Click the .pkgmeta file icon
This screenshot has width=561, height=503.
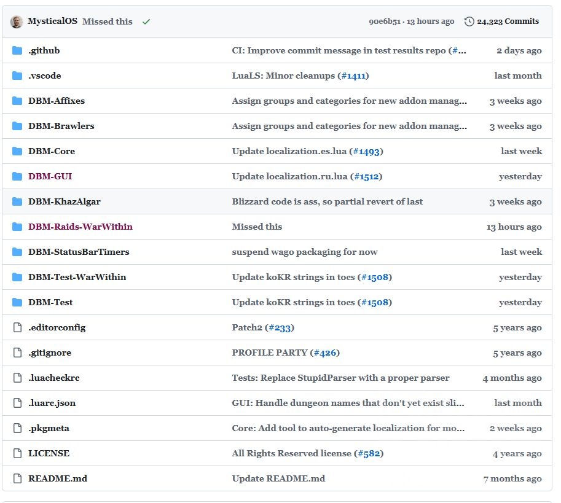(x=17, y=429)
